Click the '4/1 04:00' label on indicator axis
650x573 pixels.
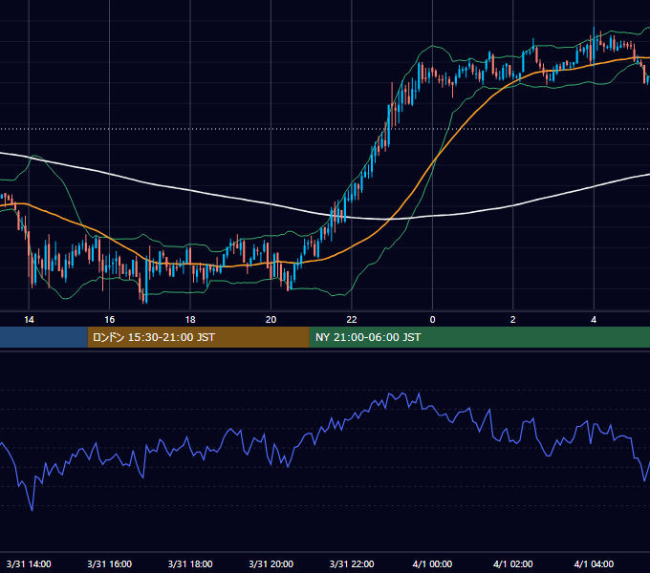[594, 563]
